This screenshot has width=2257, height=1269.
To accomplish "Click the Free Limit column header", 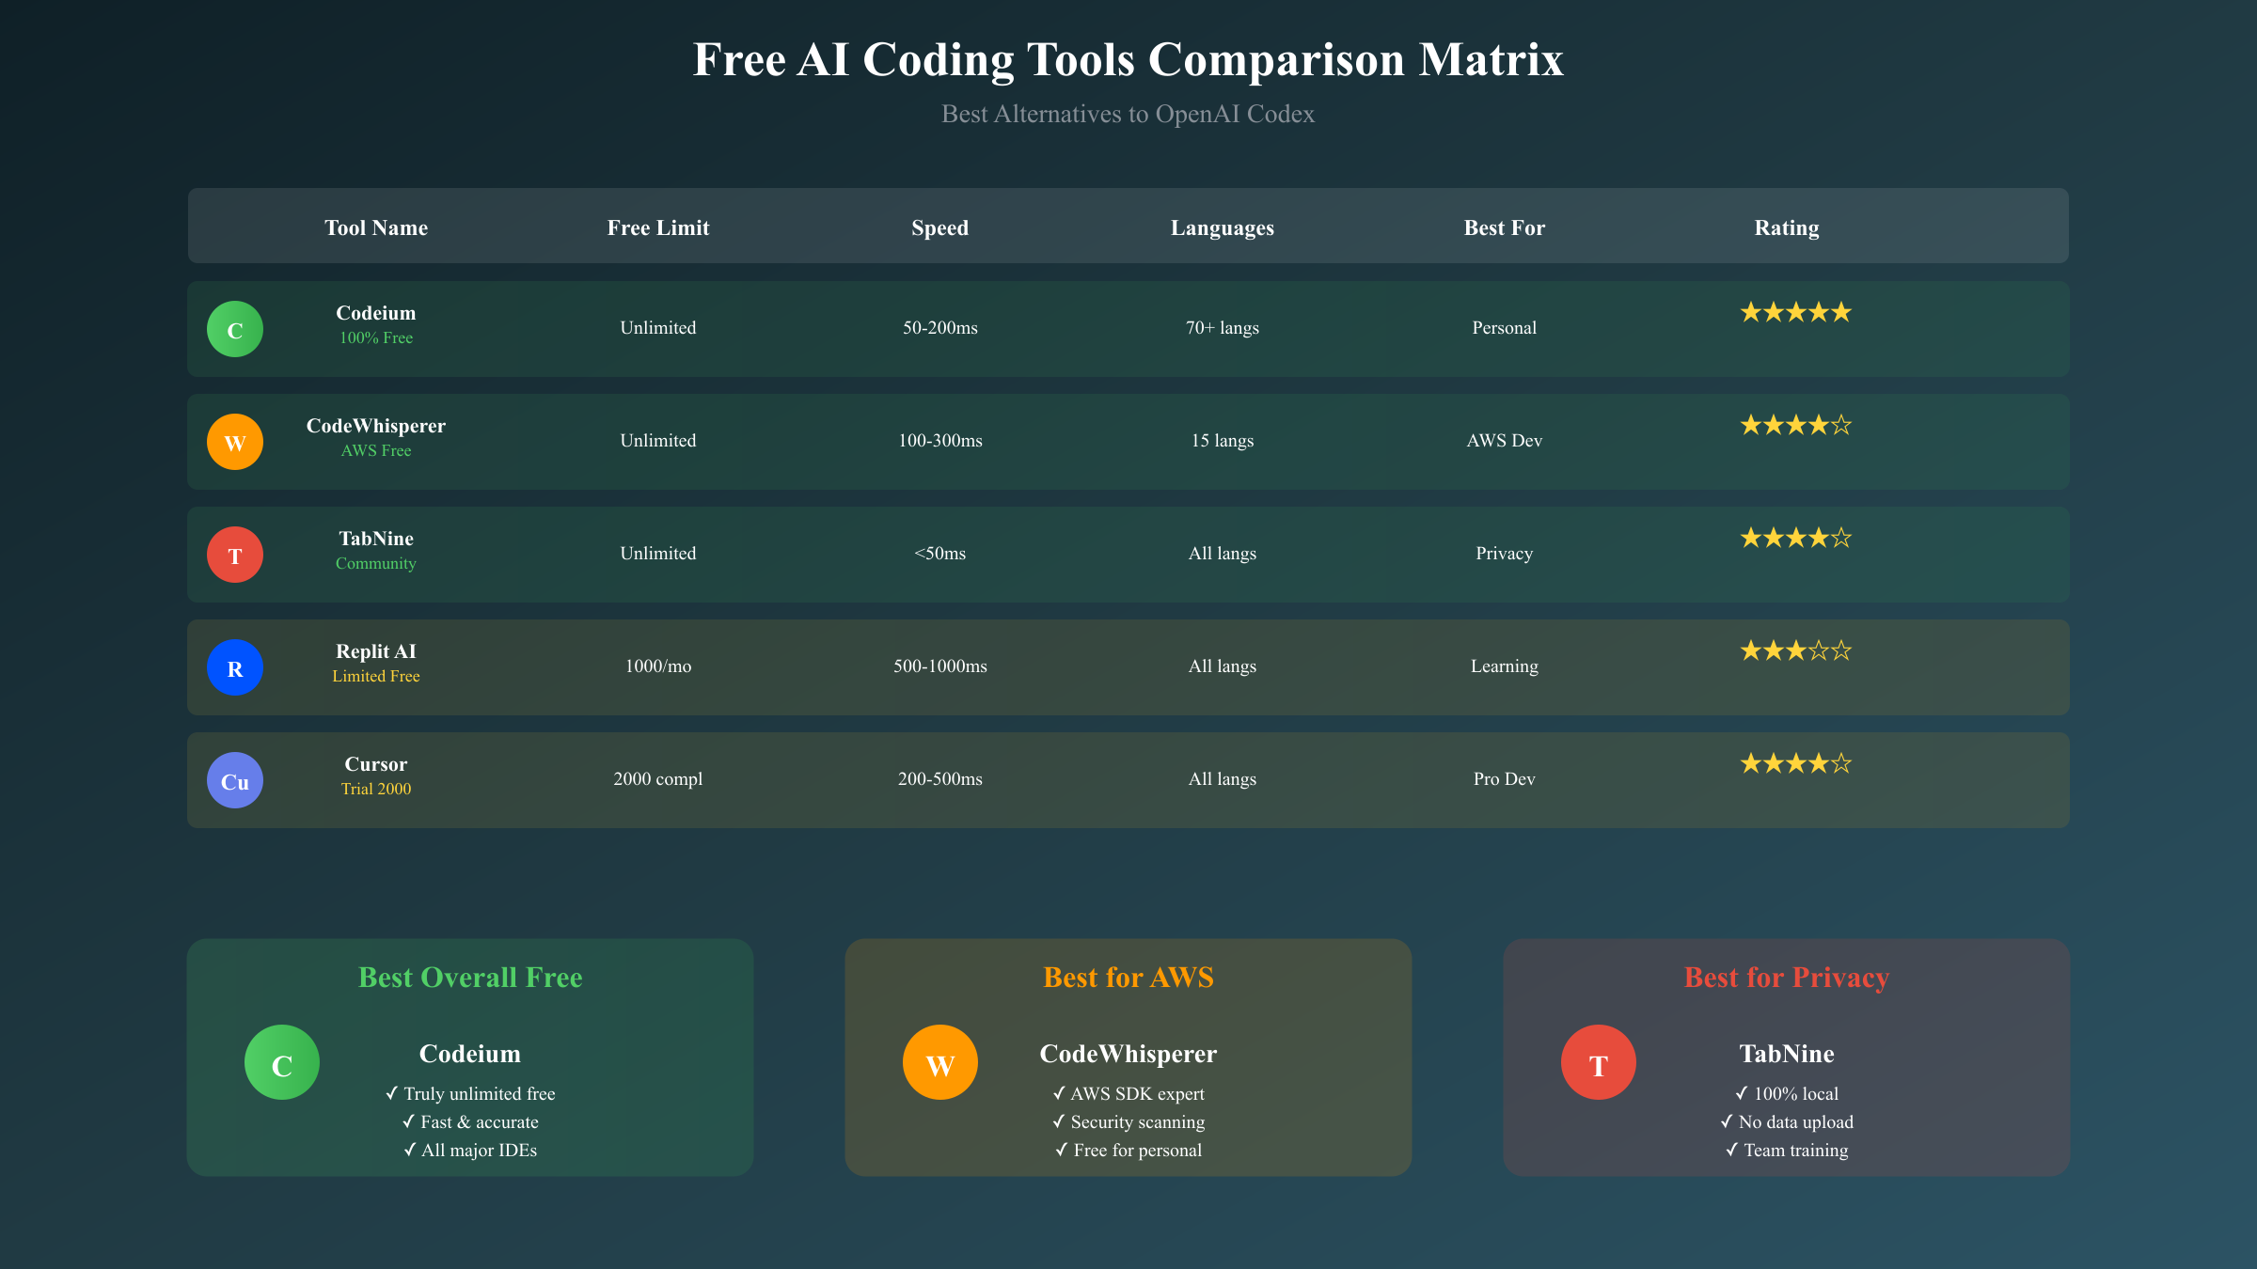I will point(658,227).
